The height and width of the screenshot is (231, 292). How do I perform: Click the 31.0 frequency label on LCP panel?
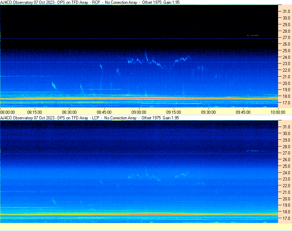[286, 127]
